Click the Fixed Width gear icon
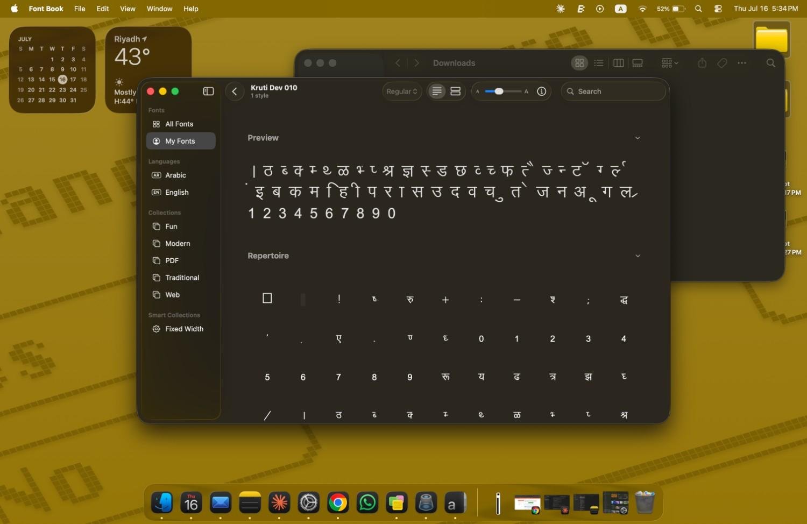The height and width of the screenshot is (524, 807). [156, 329]
